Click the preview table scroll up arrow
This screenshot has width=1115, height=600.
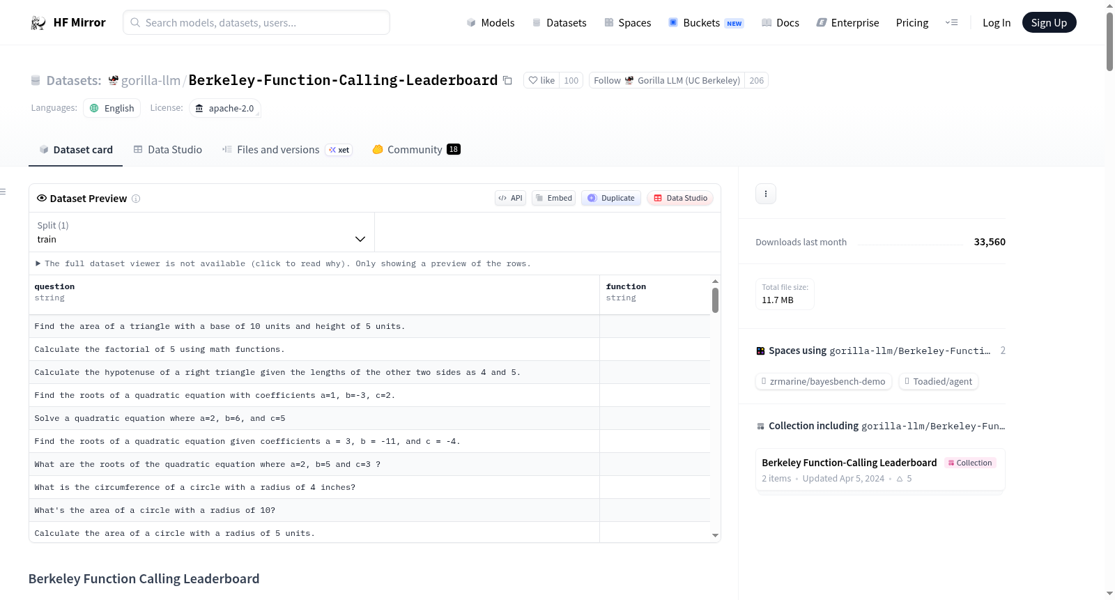(715, 282)
